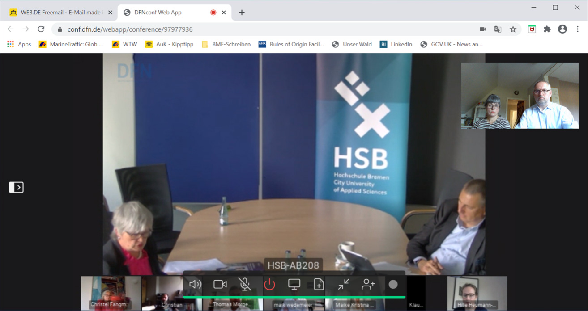Reload the conference page
This screenshot has width=588, height=311.
click(x=41, y=29)
